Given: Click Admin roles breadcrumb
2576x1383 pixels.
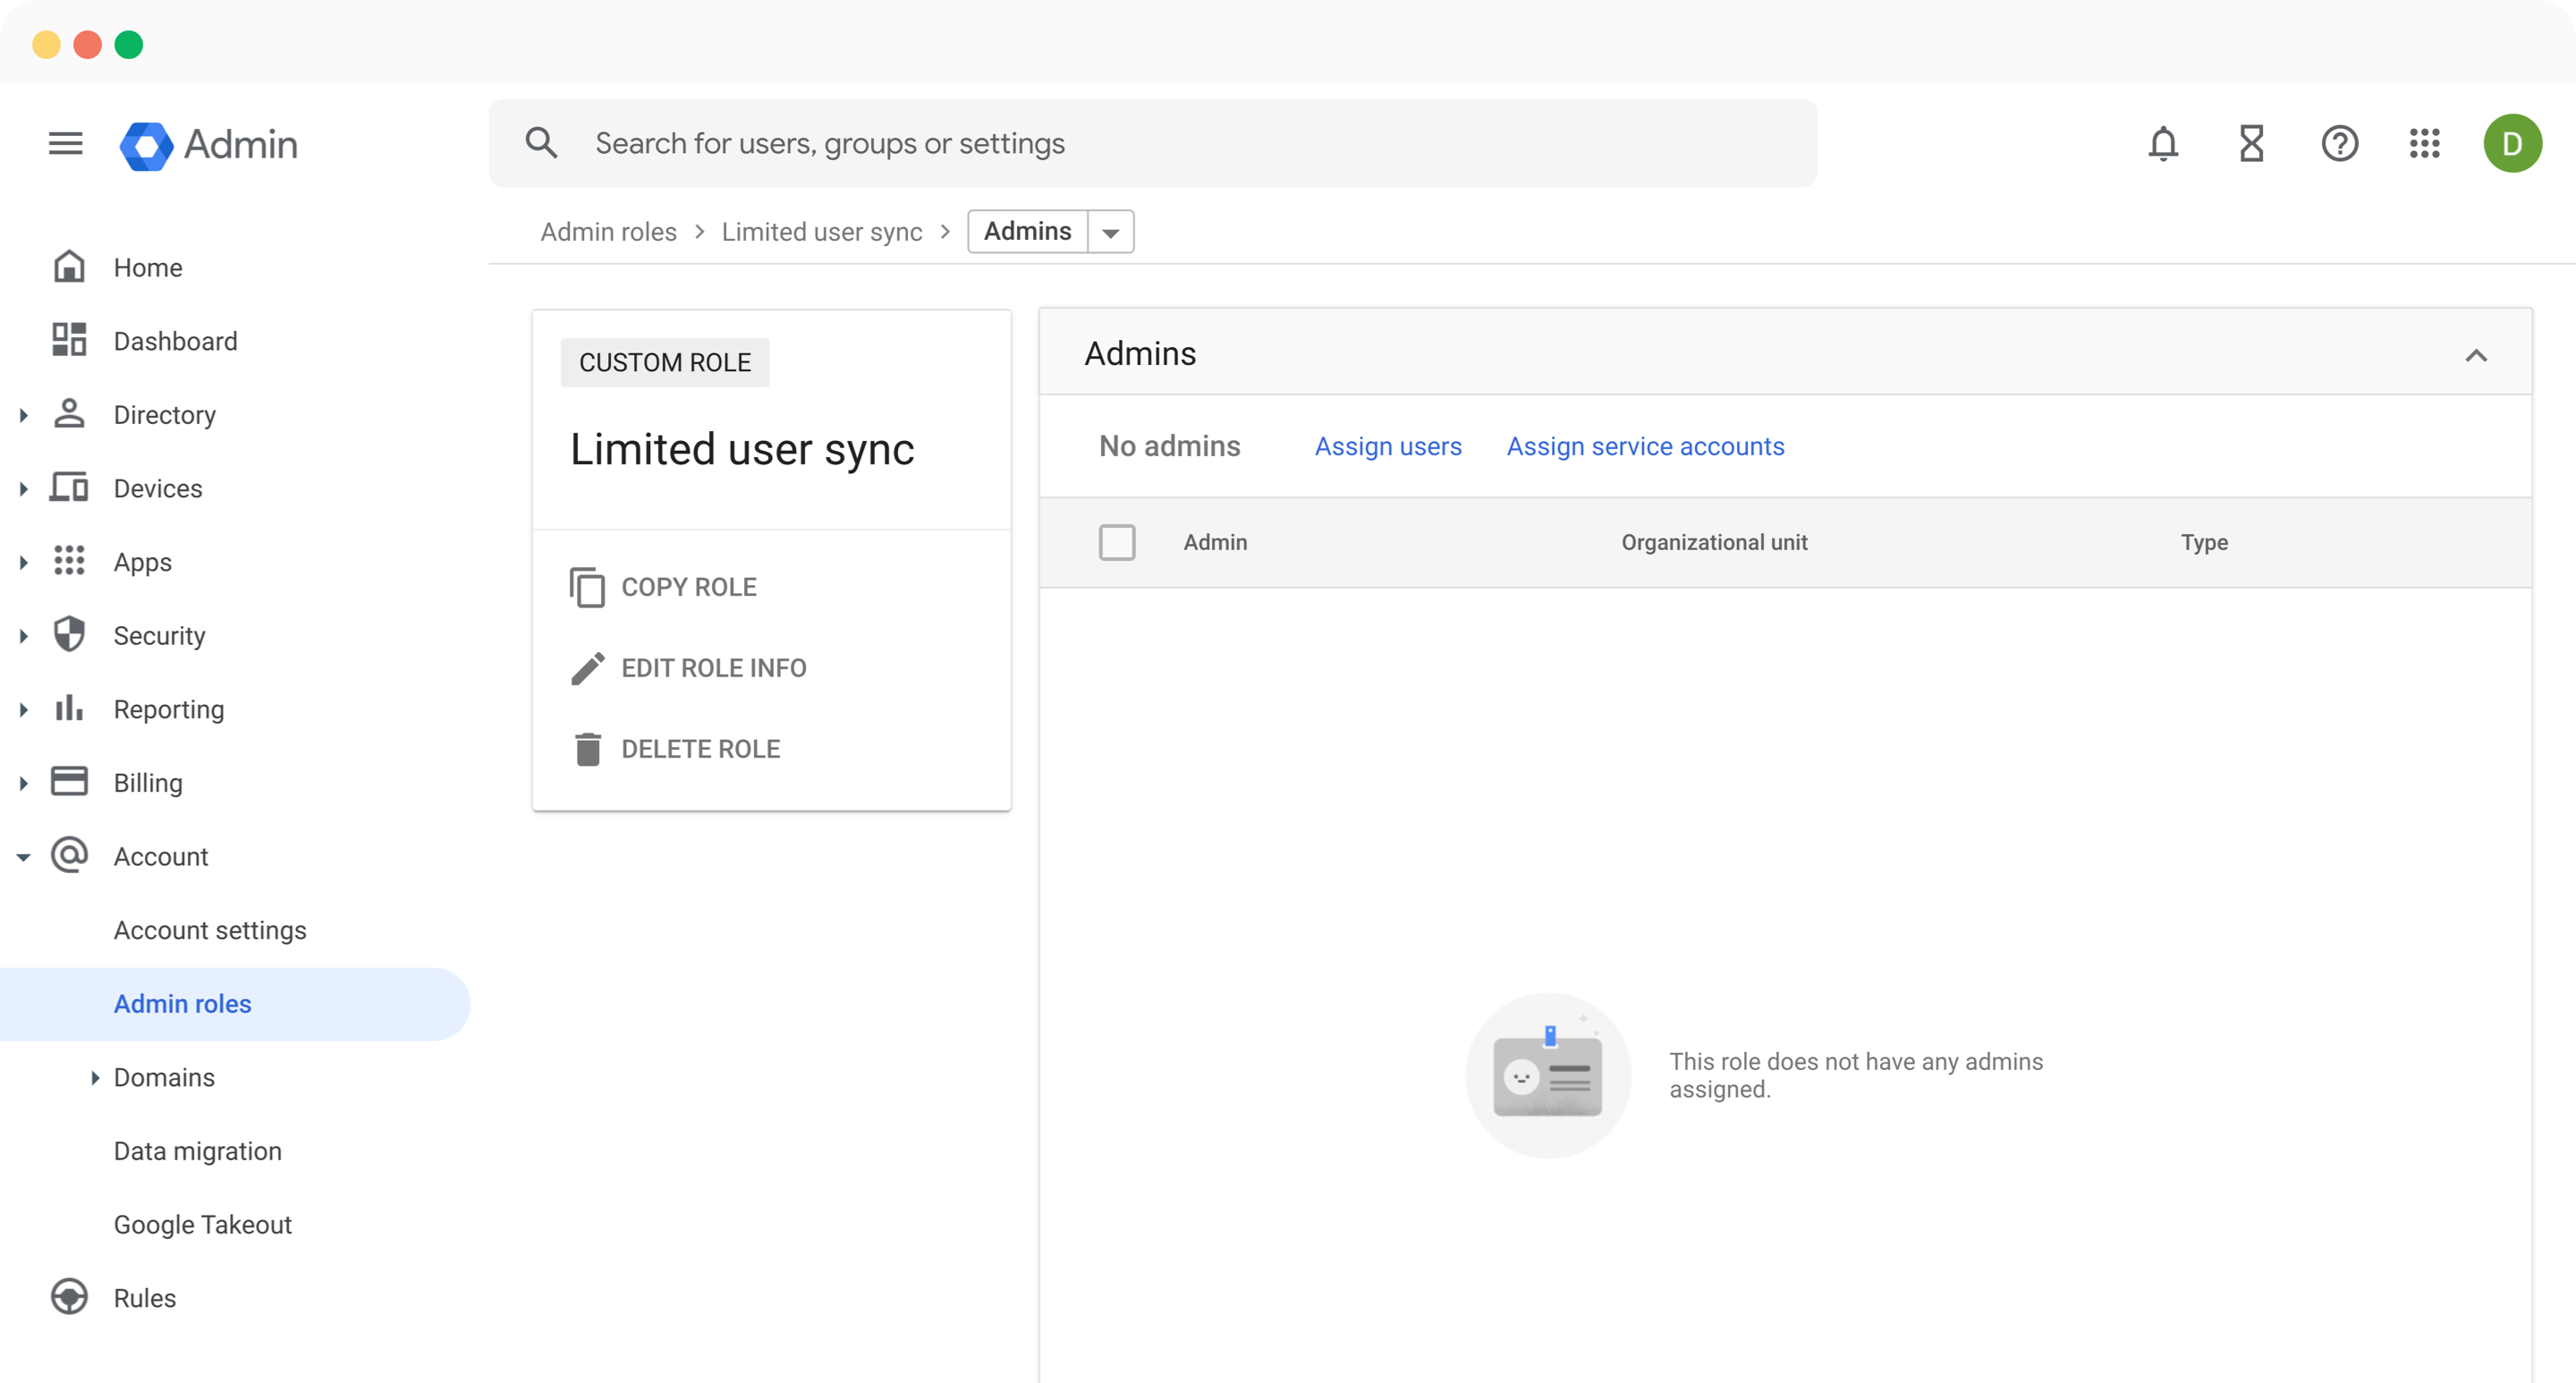Looking at the screenshot, I should 609,232.
